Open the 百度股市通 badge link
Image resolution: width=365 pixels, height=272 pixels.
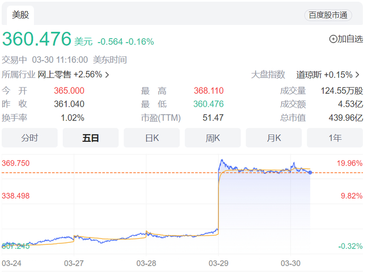point(328,15)
